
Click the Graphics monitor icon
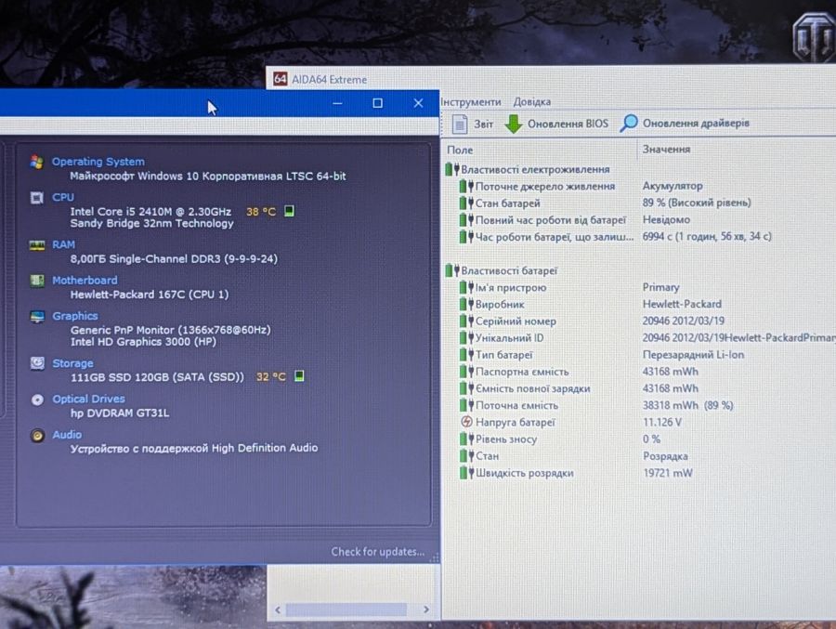click(x=37, y=317)
